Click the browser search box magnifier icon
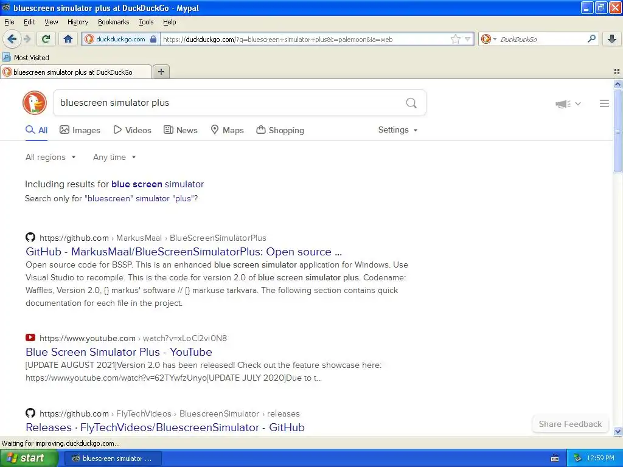The height and width of the screenshot is (467, 623). (x=591, y=38)
